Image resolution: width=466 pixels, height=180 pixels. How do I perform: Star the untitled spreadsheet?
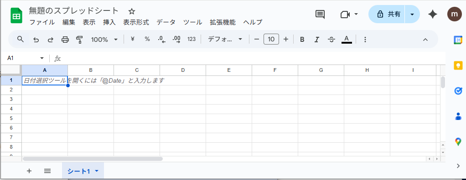132,11
